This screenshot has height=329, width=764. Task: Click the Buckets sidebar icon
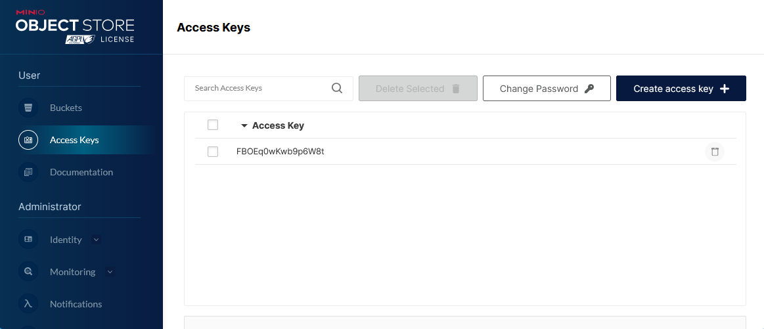pyautogui.click(x=28, y=108)
